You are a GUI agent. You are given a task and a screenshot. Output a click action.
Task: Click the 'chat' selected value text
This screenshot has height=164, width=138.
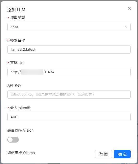pos(14,27)
